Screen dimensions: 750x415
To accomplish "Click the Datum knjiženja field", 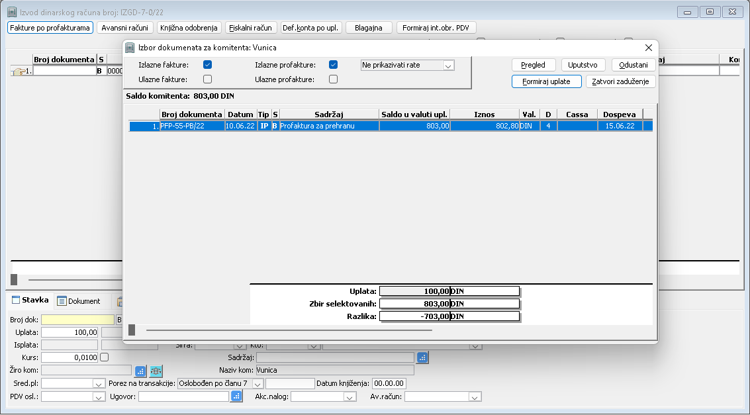I will point(389,384).
